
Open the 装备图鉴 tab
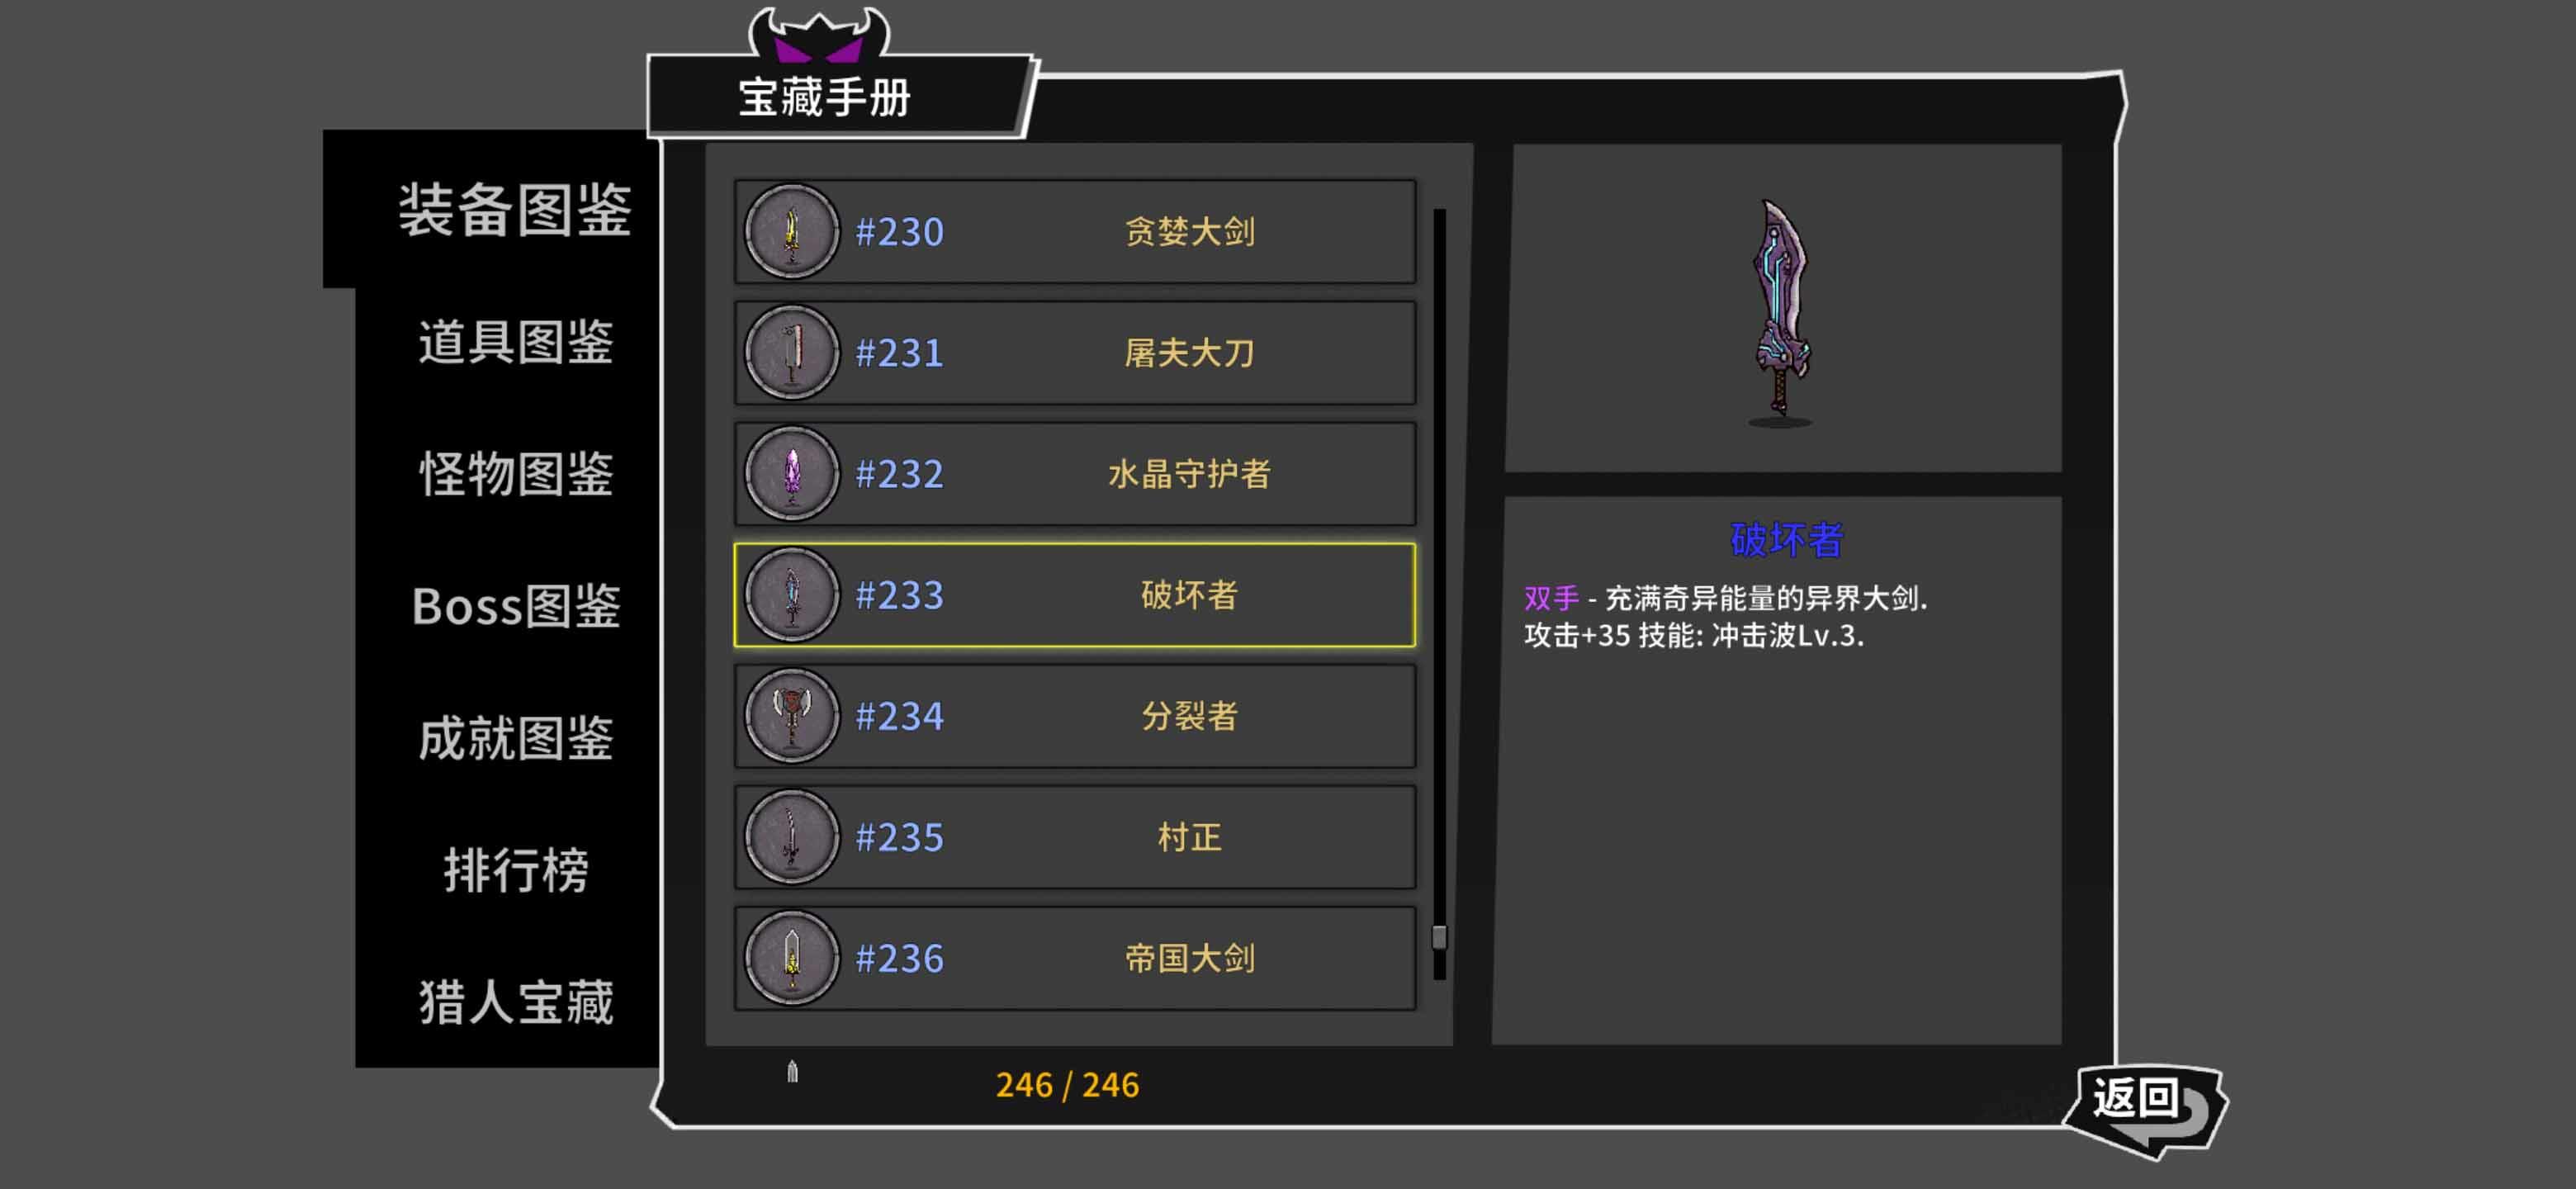point(515,210)
